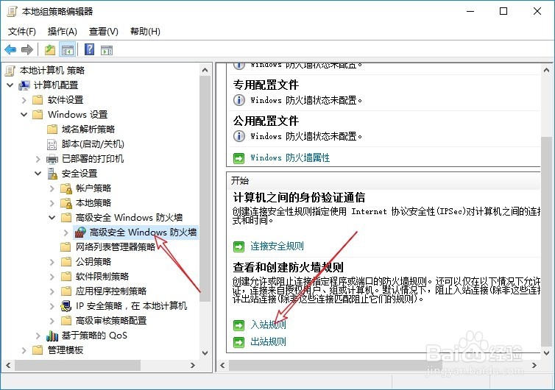Go forward with the gray Forward arrow
555x390 pixels.
(x=27, y=49)
